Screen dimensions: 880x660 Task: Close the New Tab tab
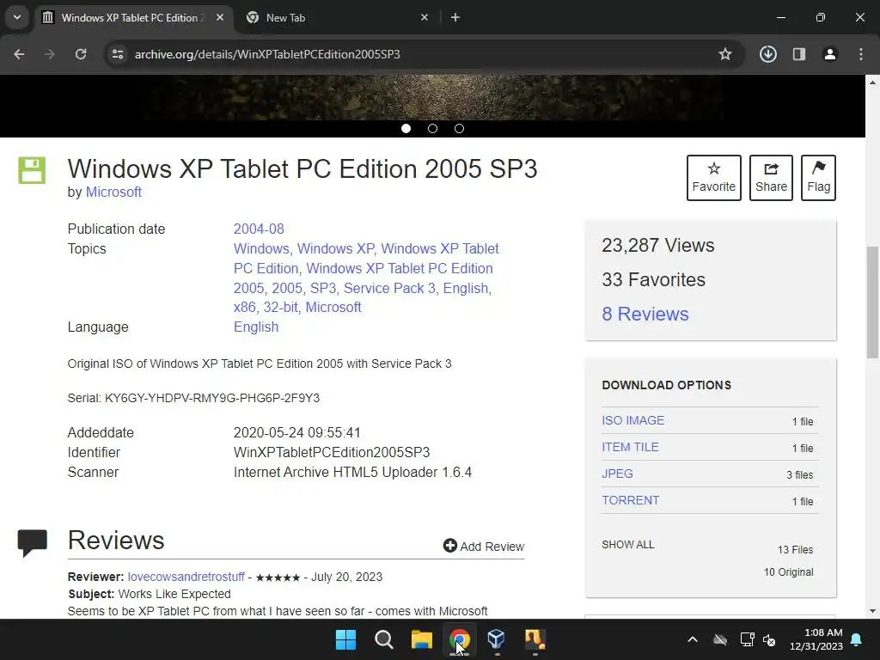(x=425, y=17)
